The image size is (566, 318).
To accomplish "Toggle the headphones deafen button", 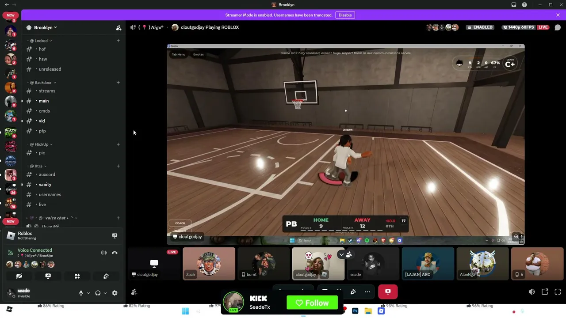I will (98, 293).
